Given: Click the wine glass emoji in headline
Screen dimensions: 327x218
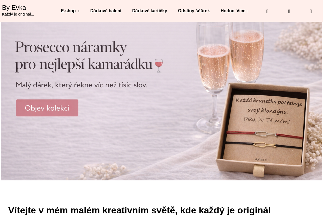Looking at the screenshot, I should click(159, 65).
